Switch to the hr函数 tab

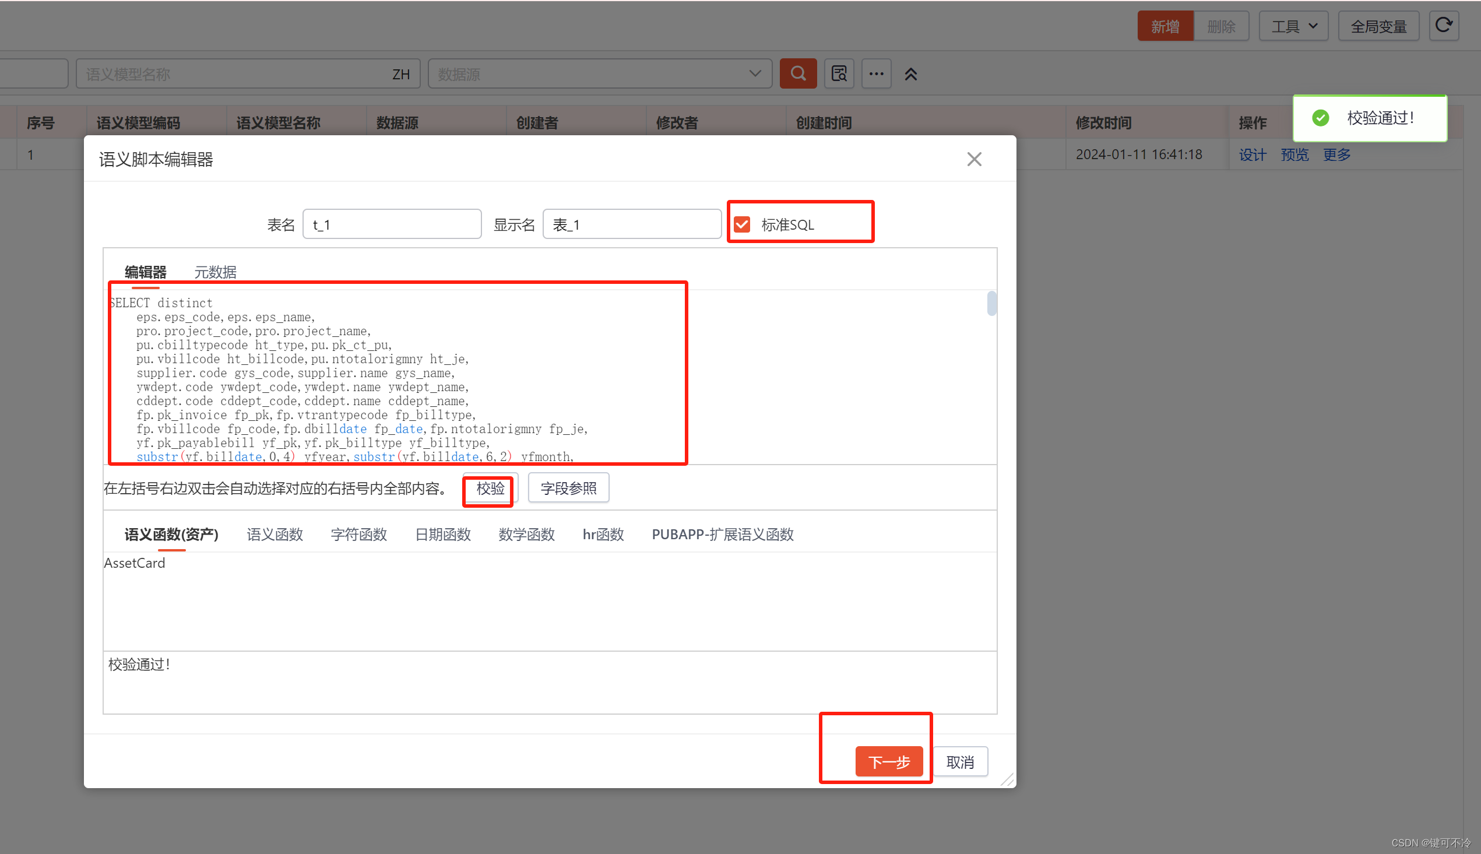tap(603, 535)
